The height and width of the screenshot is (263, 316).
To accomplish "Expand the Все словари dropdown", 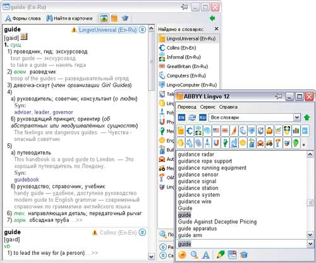I will click(297, 117).
